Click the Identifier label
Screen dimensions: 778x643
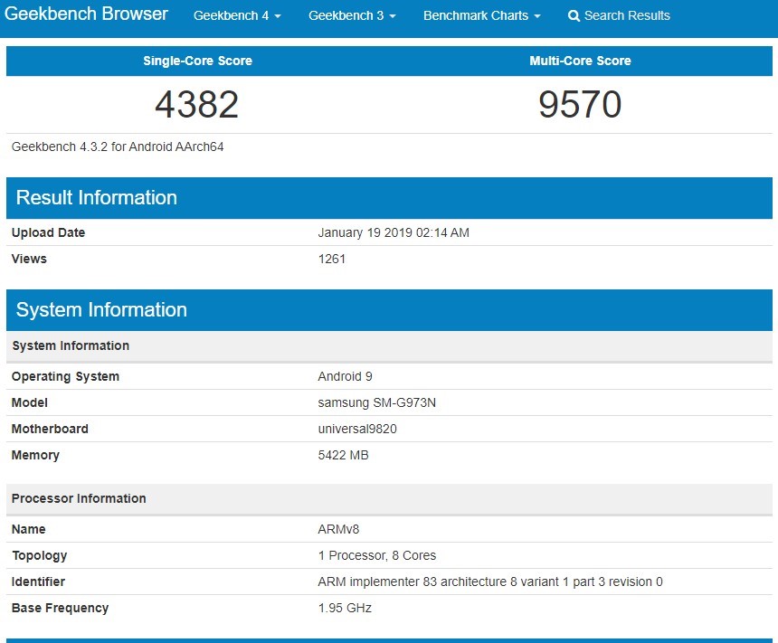tap(38, 582)
